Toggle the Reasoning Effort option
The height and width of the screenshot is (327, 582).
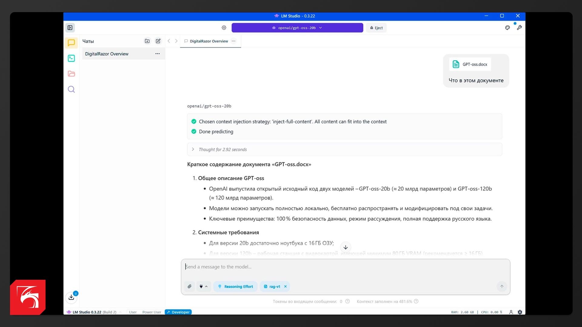coord(236,286)
